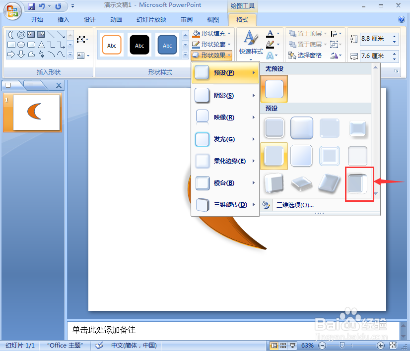The width and height of the screenshot is (410, 351).
Task: Switch to the outline pane tab
Action: pos(30,85)
